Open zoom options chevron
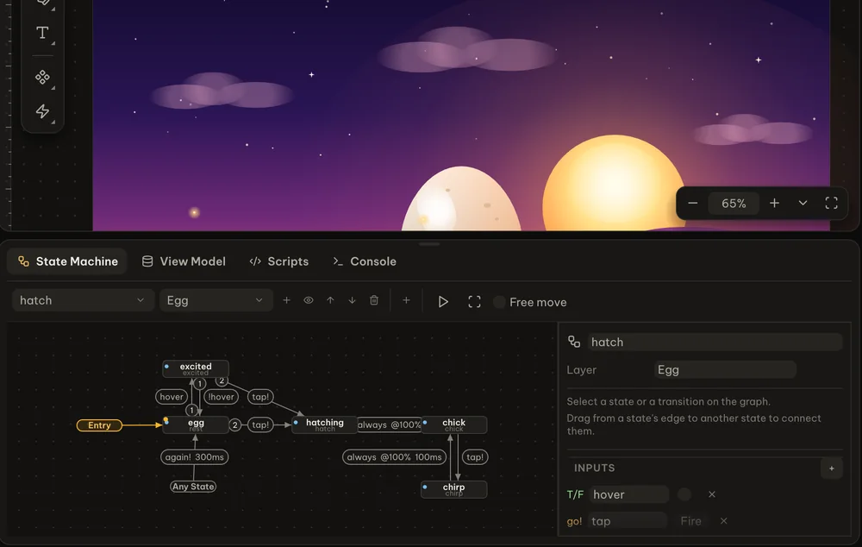Image resolution: width=862 pixels, height=547 pixels. coord(803,203)
